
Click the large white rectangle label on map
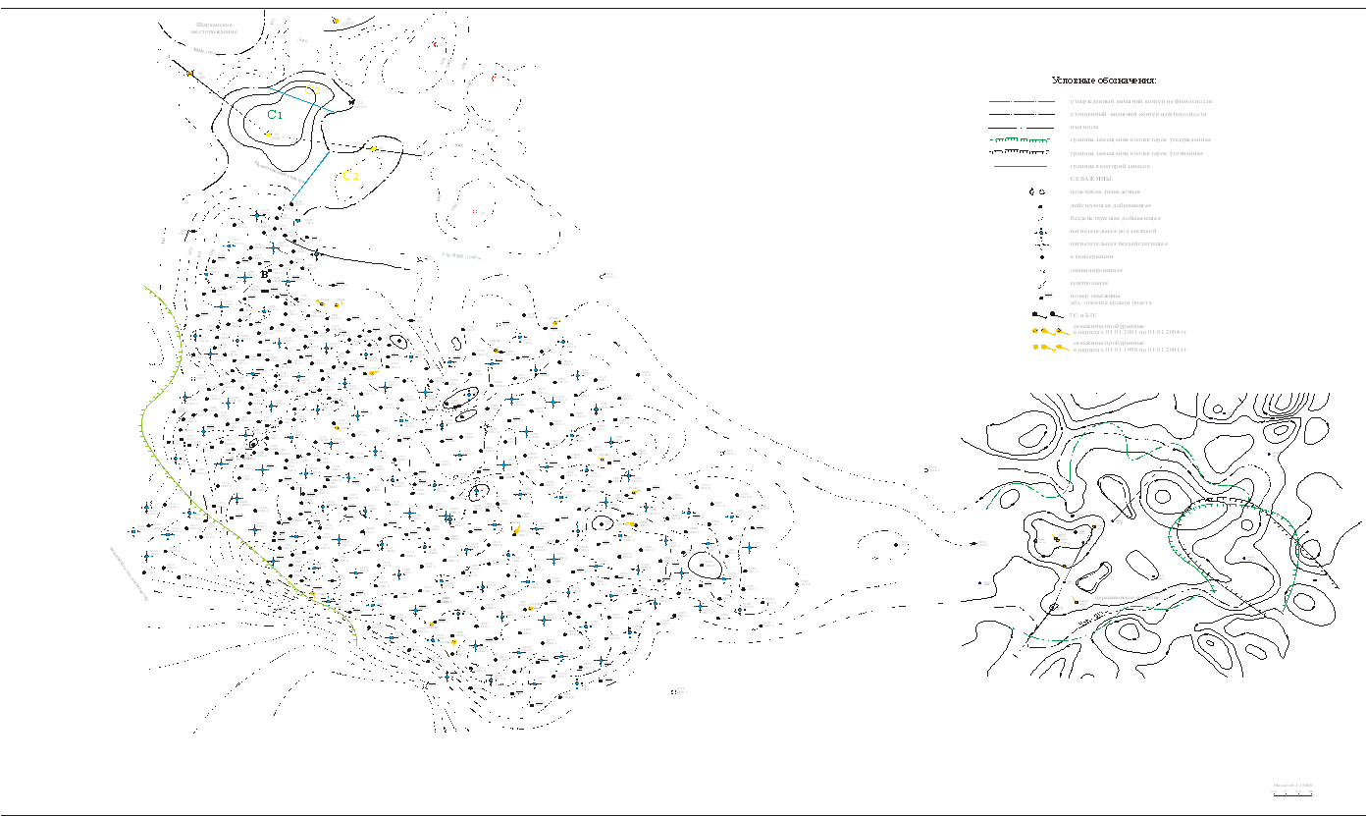(x=501, y=191)
